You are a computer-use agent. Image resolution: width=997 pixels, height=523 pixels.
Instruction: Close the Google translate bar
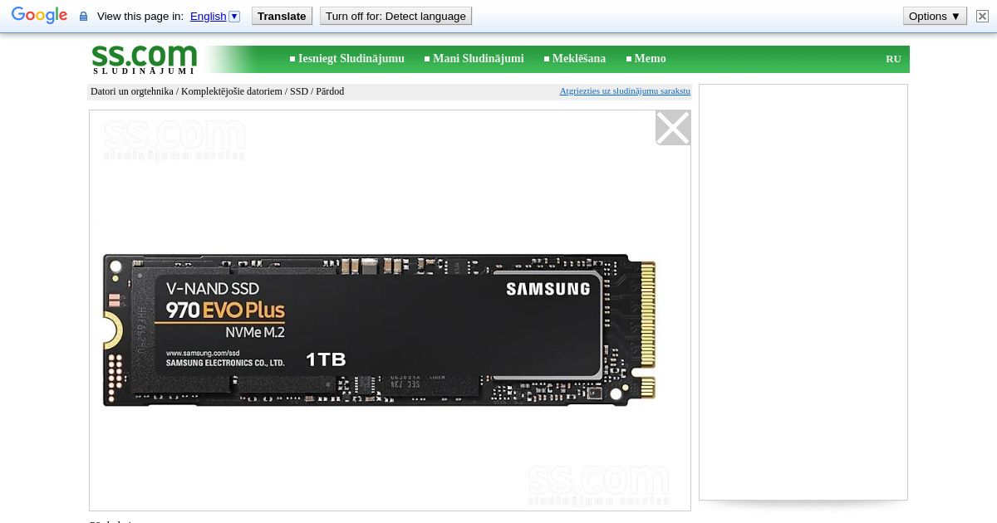coord(982,16)
